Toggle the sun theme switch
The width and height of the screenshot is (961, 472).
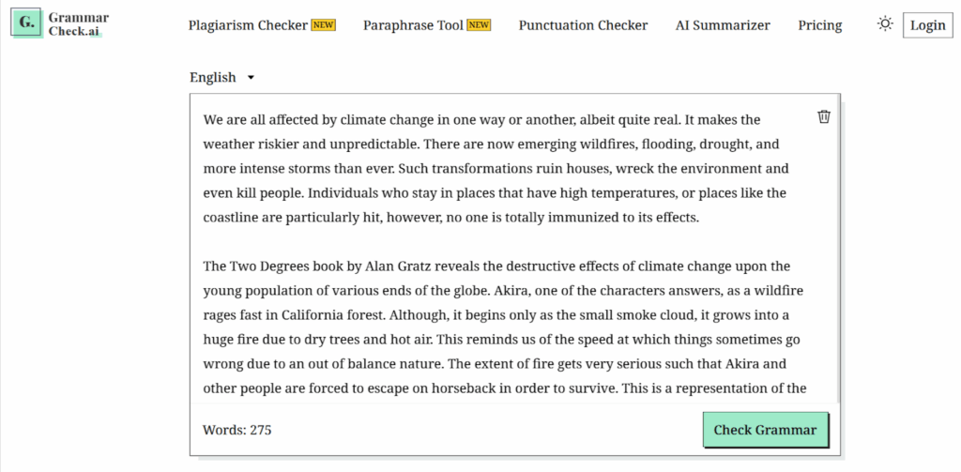point(885,24)
